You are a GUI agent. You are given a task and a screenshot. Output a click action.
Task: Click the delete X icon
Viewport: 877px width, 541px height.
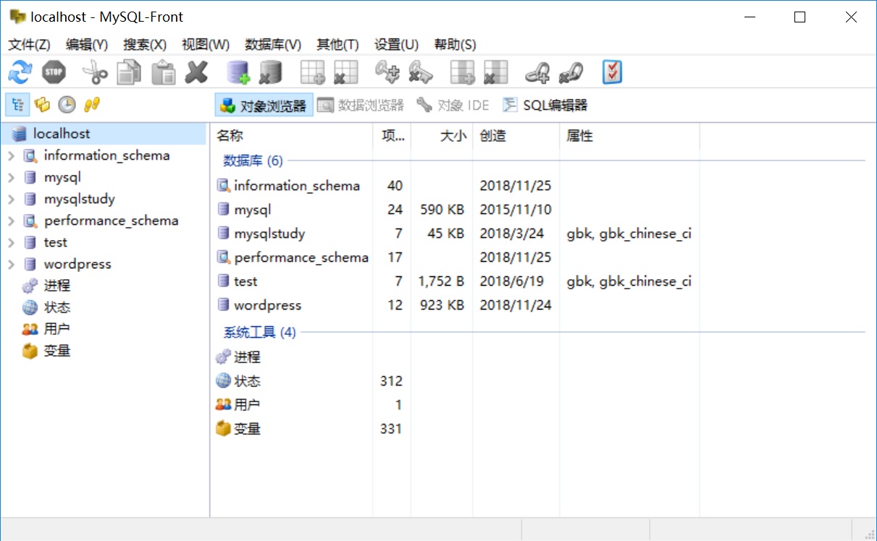tap(196, 72)
